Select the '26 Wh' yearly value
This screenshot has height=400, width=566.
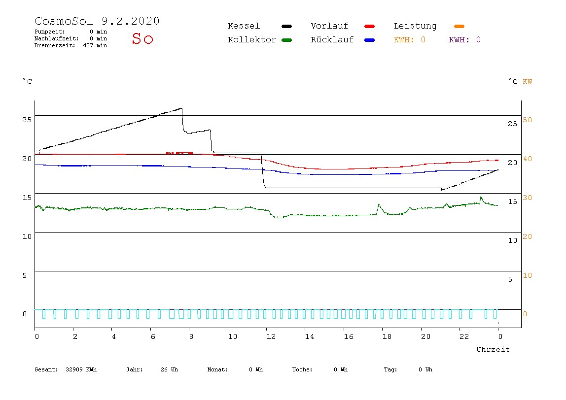(x=169, y=369)
